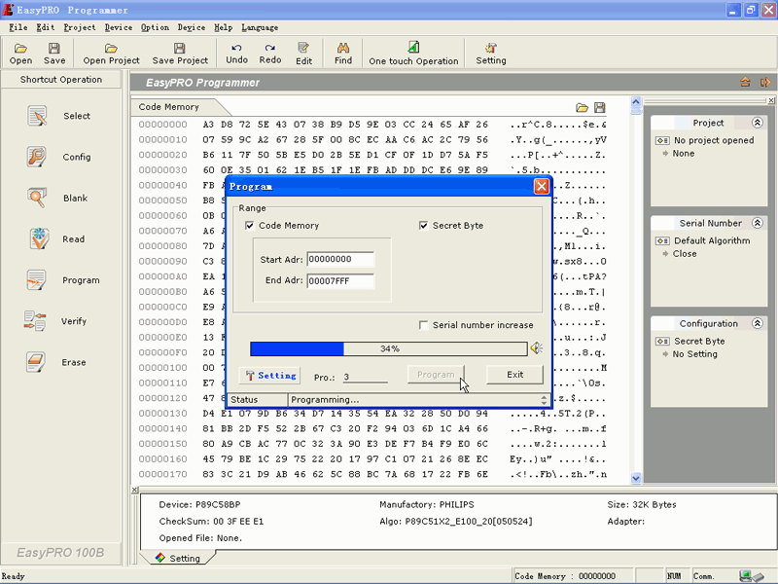Click the Read icon in Shortcut Operation

pyautogui.click(x=39, y=239)
